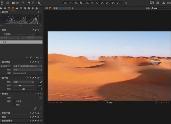Enable the exposure checkbox under 白平衡 checkbox

14,105
